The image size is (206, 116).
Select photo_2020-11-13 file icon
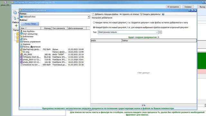point(22,59)
